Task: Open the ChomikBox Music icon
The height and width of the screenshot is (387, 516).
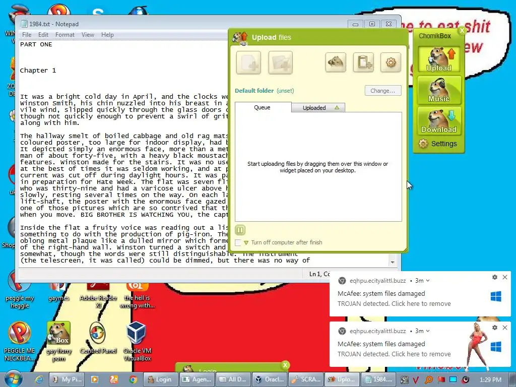Action: pyautogui.click(x=439, y=90)
